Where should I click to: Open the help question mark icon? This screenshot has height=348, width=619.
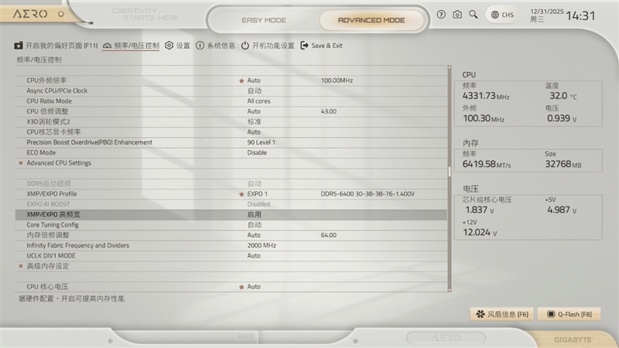pos(441,15)
